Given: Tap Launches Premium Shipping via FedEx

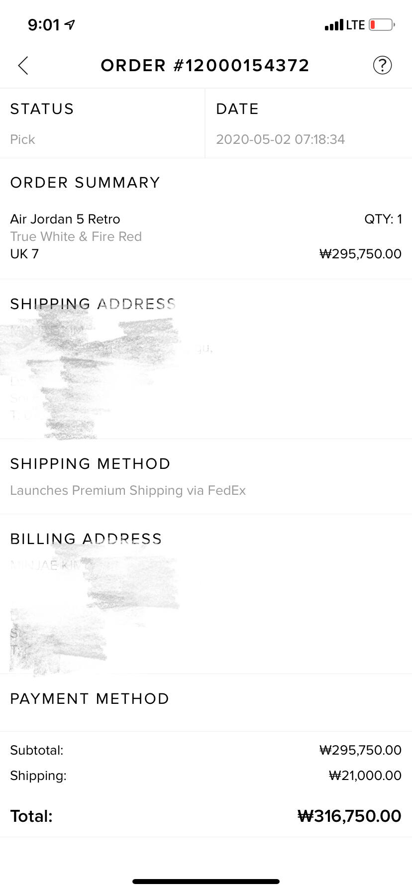Looking at the screenshot, I should [x=128, y=490].
